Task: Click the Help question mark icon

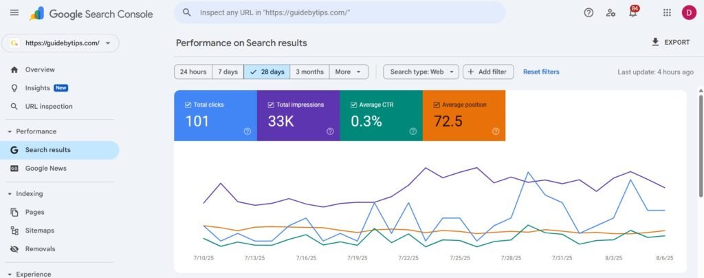Action: (588, 12)
